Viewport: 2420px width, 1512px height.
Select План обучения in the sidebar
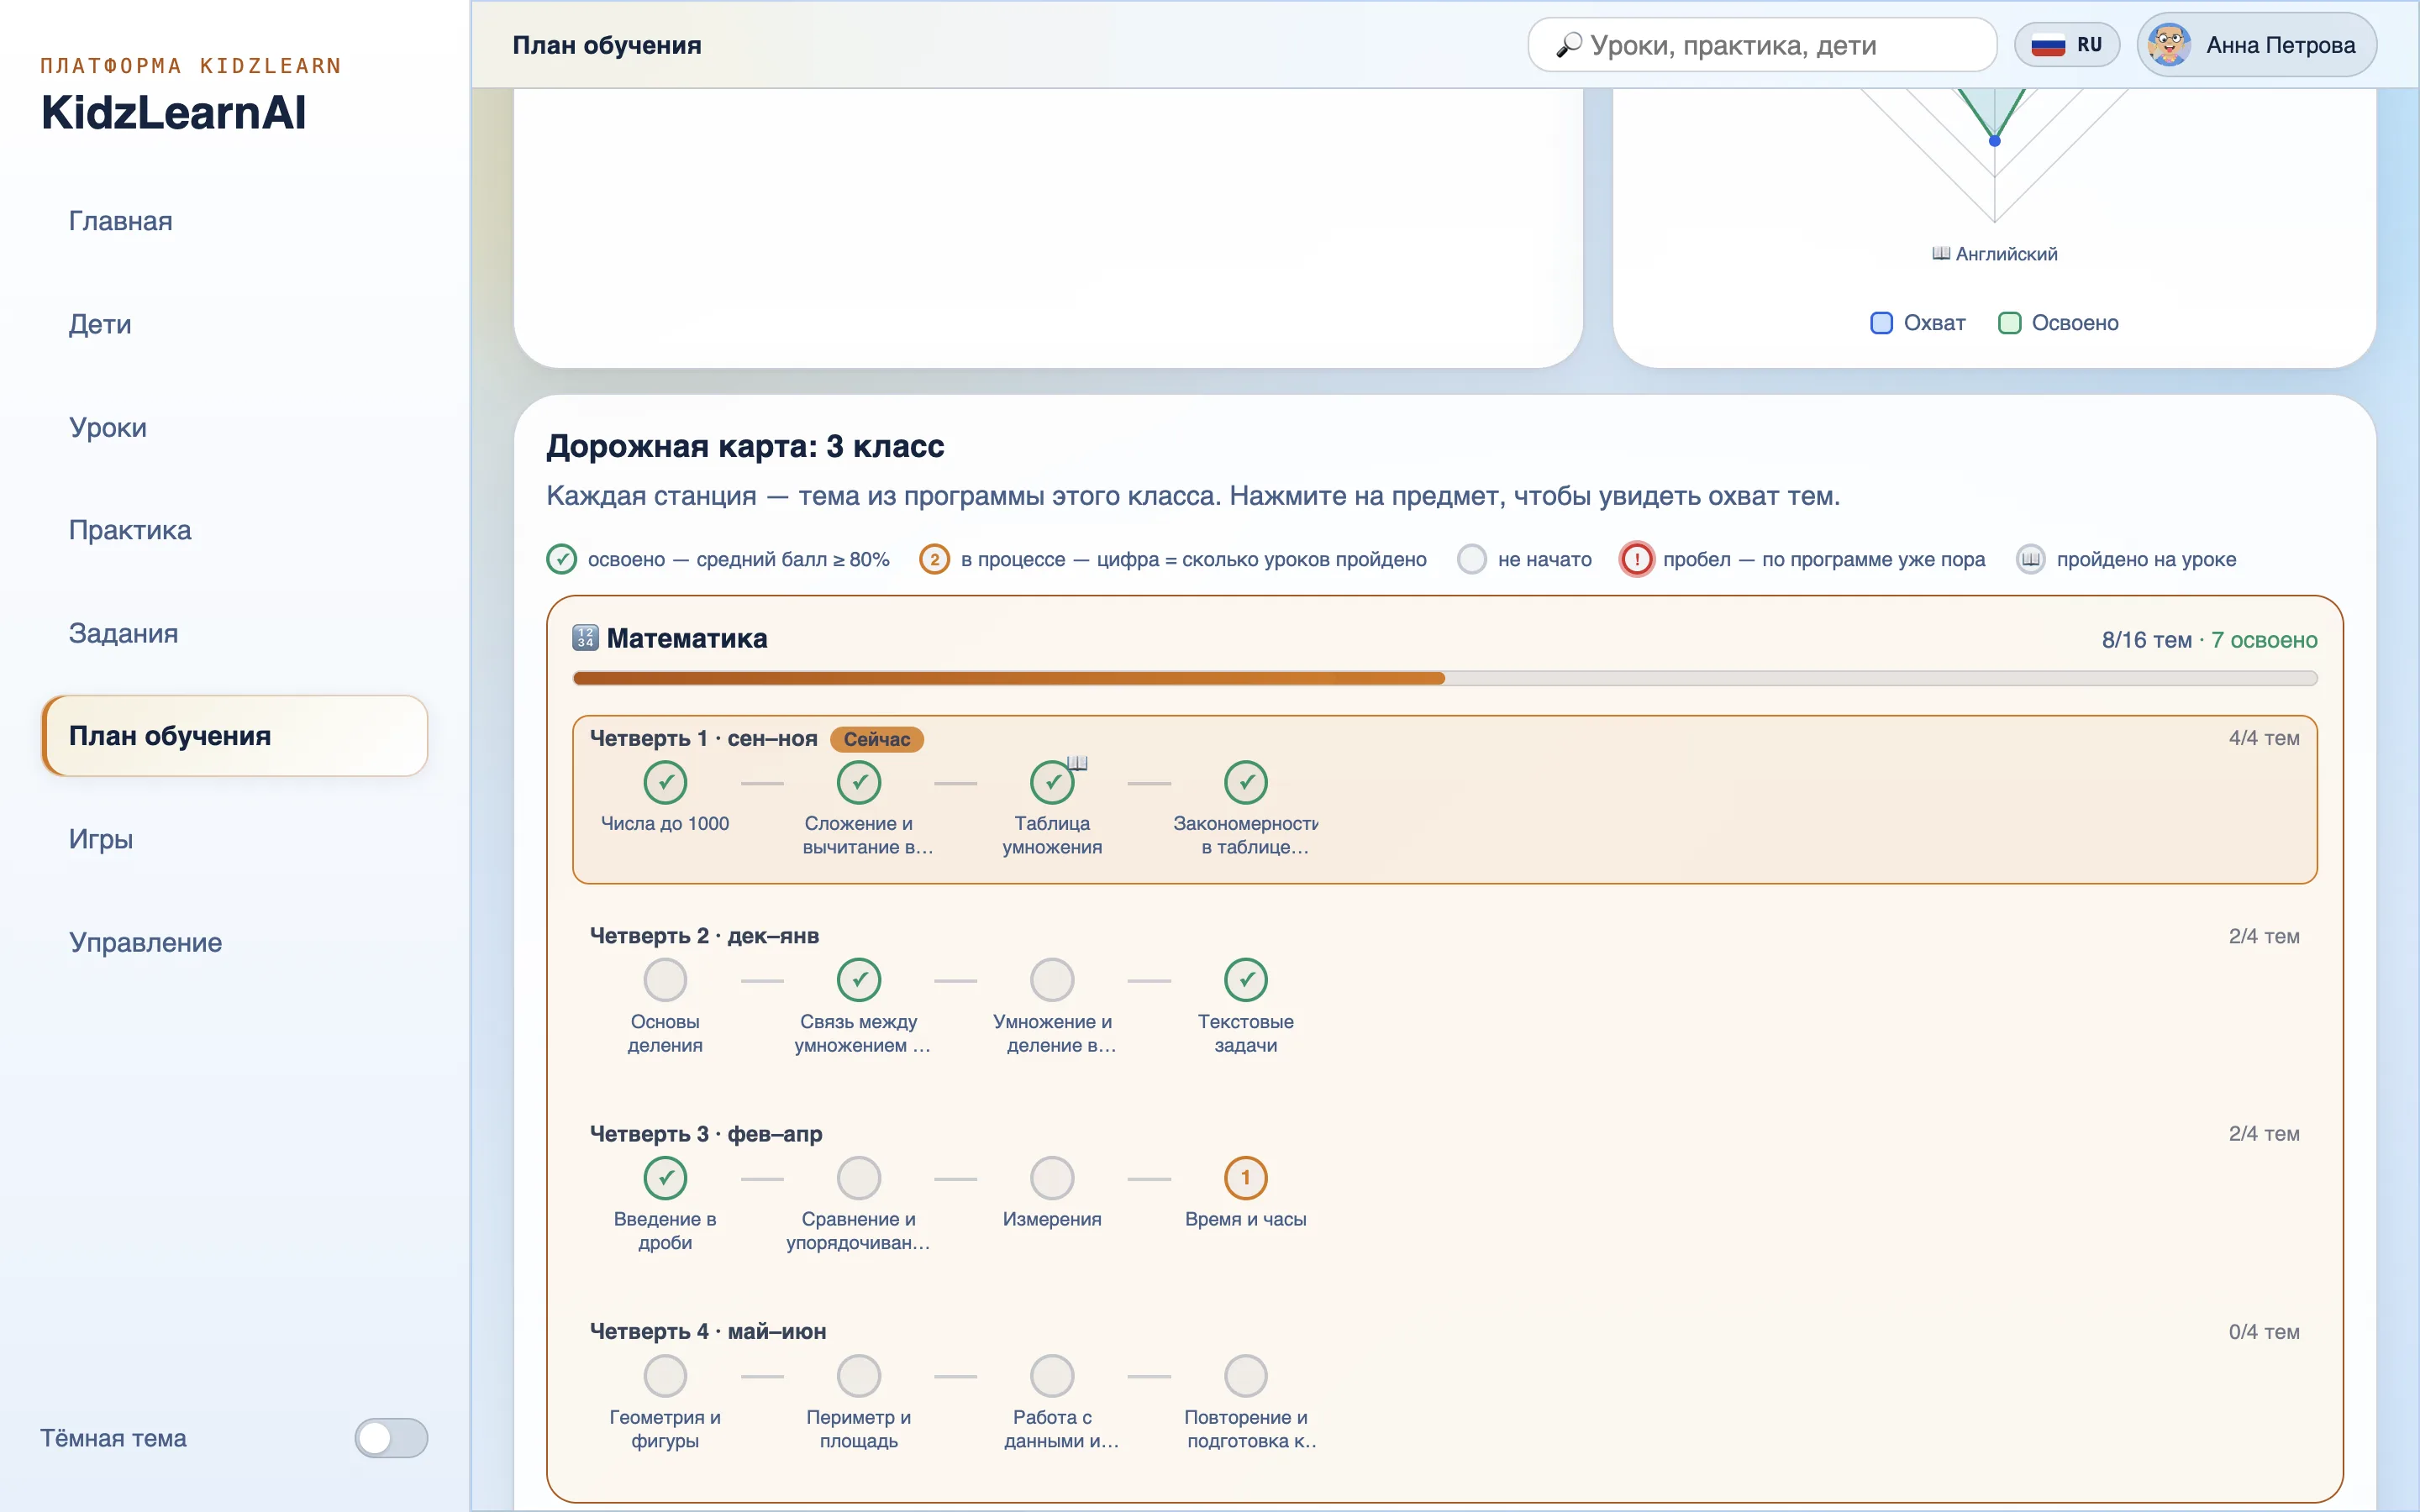pyautogui.click(x=235, y=736)
